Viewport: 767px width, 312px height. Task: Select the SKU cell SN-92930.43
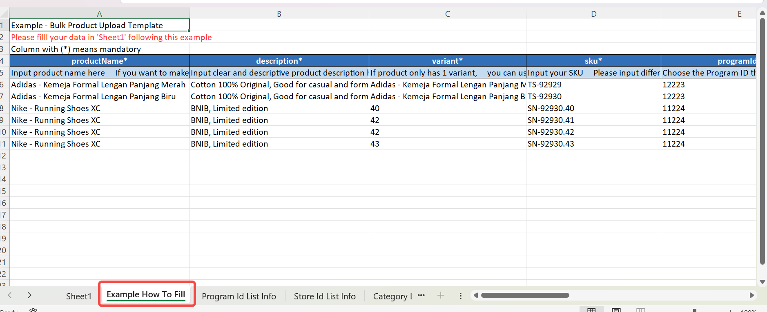[593, 144]
